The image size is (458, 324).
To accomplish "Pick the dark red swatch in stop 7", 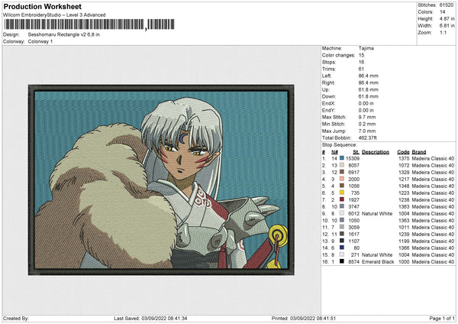I will click(342, 199).
